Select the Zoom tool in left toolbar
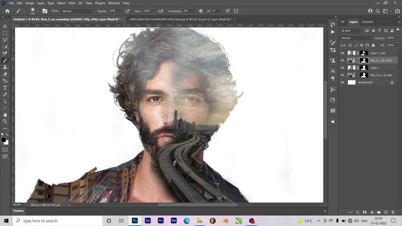 [x=5, y=121]
